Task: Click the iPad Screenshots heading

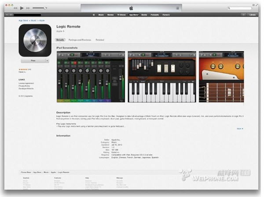Action: tap(67, 48)
